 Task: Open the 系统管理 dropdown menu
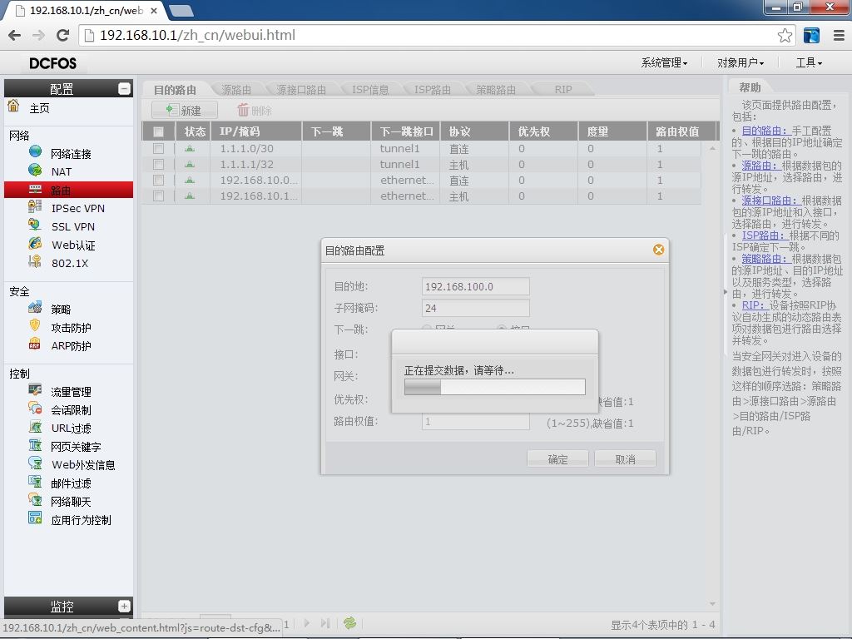click(664, 63)
